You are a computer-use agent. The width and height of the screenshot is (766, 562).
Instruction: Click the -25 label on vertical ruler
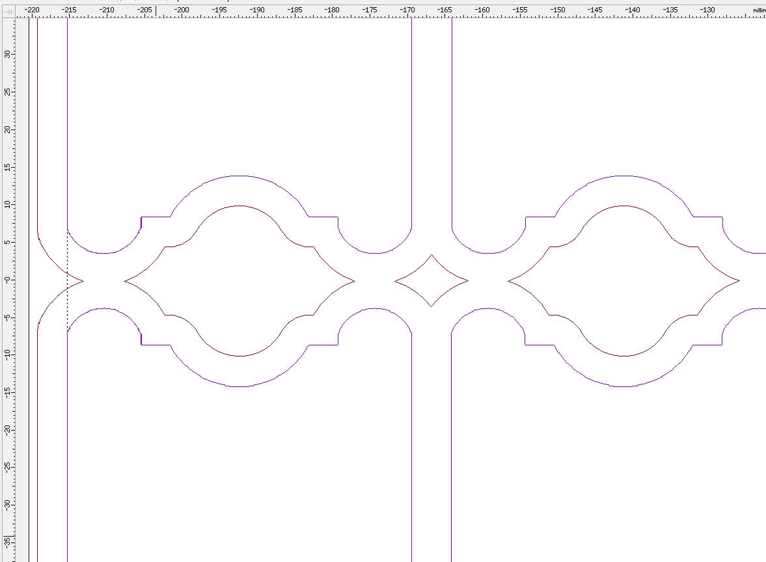pos(7,467)
